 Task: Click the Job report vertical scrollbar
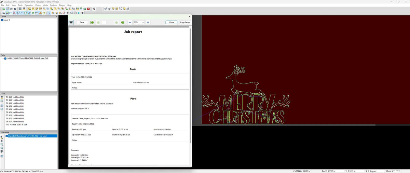(190, 85)
